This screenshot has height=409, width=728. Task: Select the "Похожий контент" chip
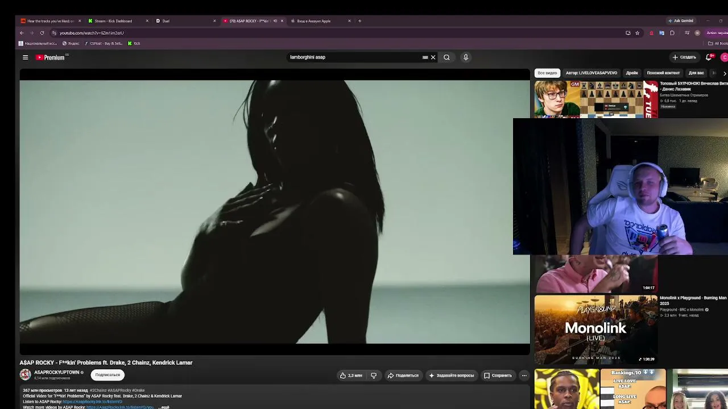click(x=663, y=73)
